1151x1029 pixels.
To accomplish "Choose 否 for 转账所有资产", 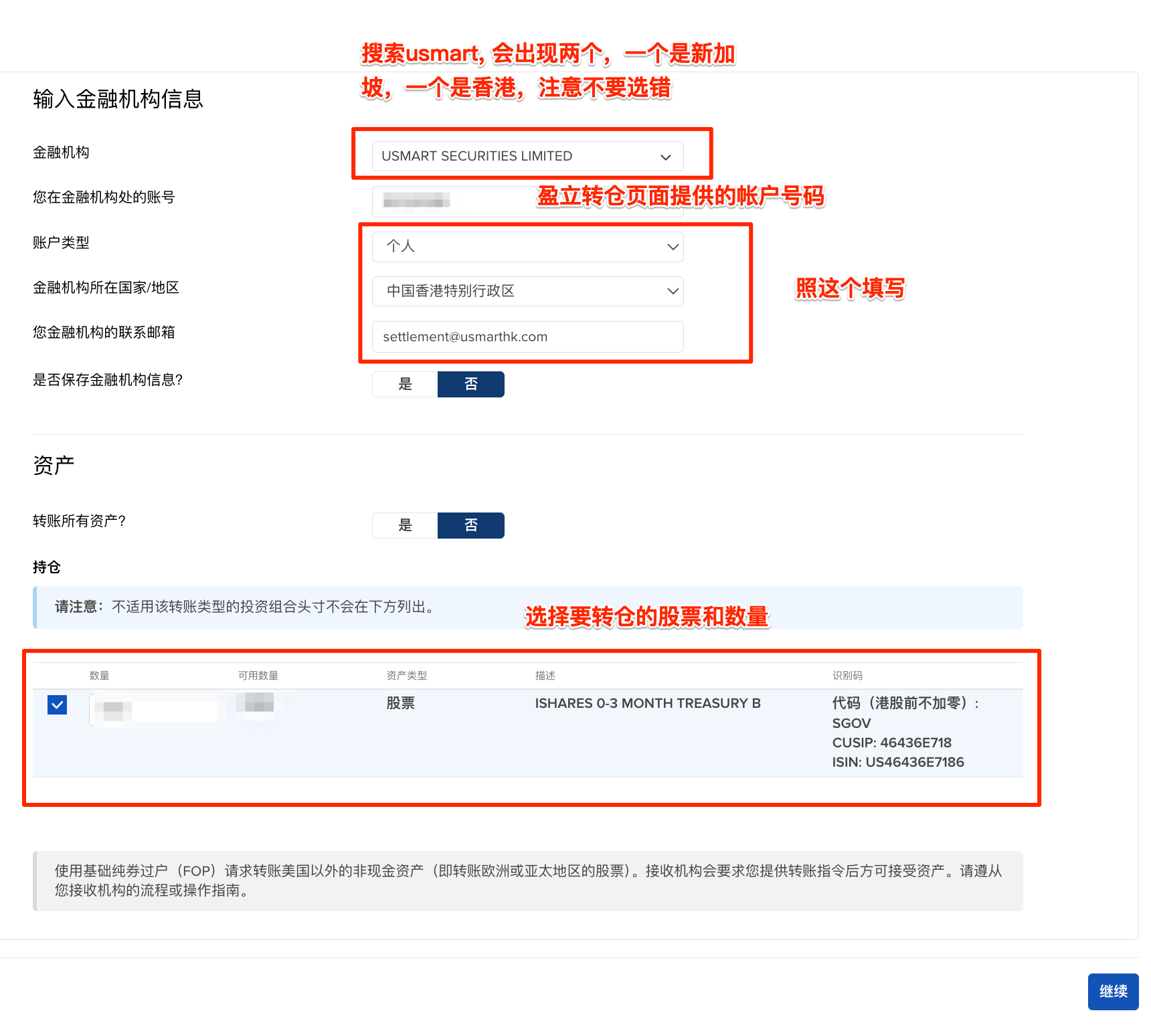I will tap(470, 525).
